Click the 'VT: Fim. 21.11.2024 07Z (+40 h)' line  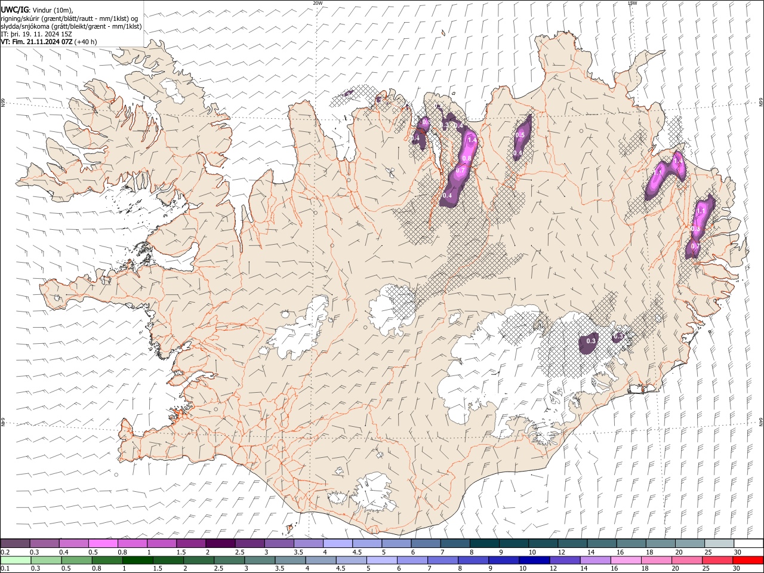click(48, 42)
